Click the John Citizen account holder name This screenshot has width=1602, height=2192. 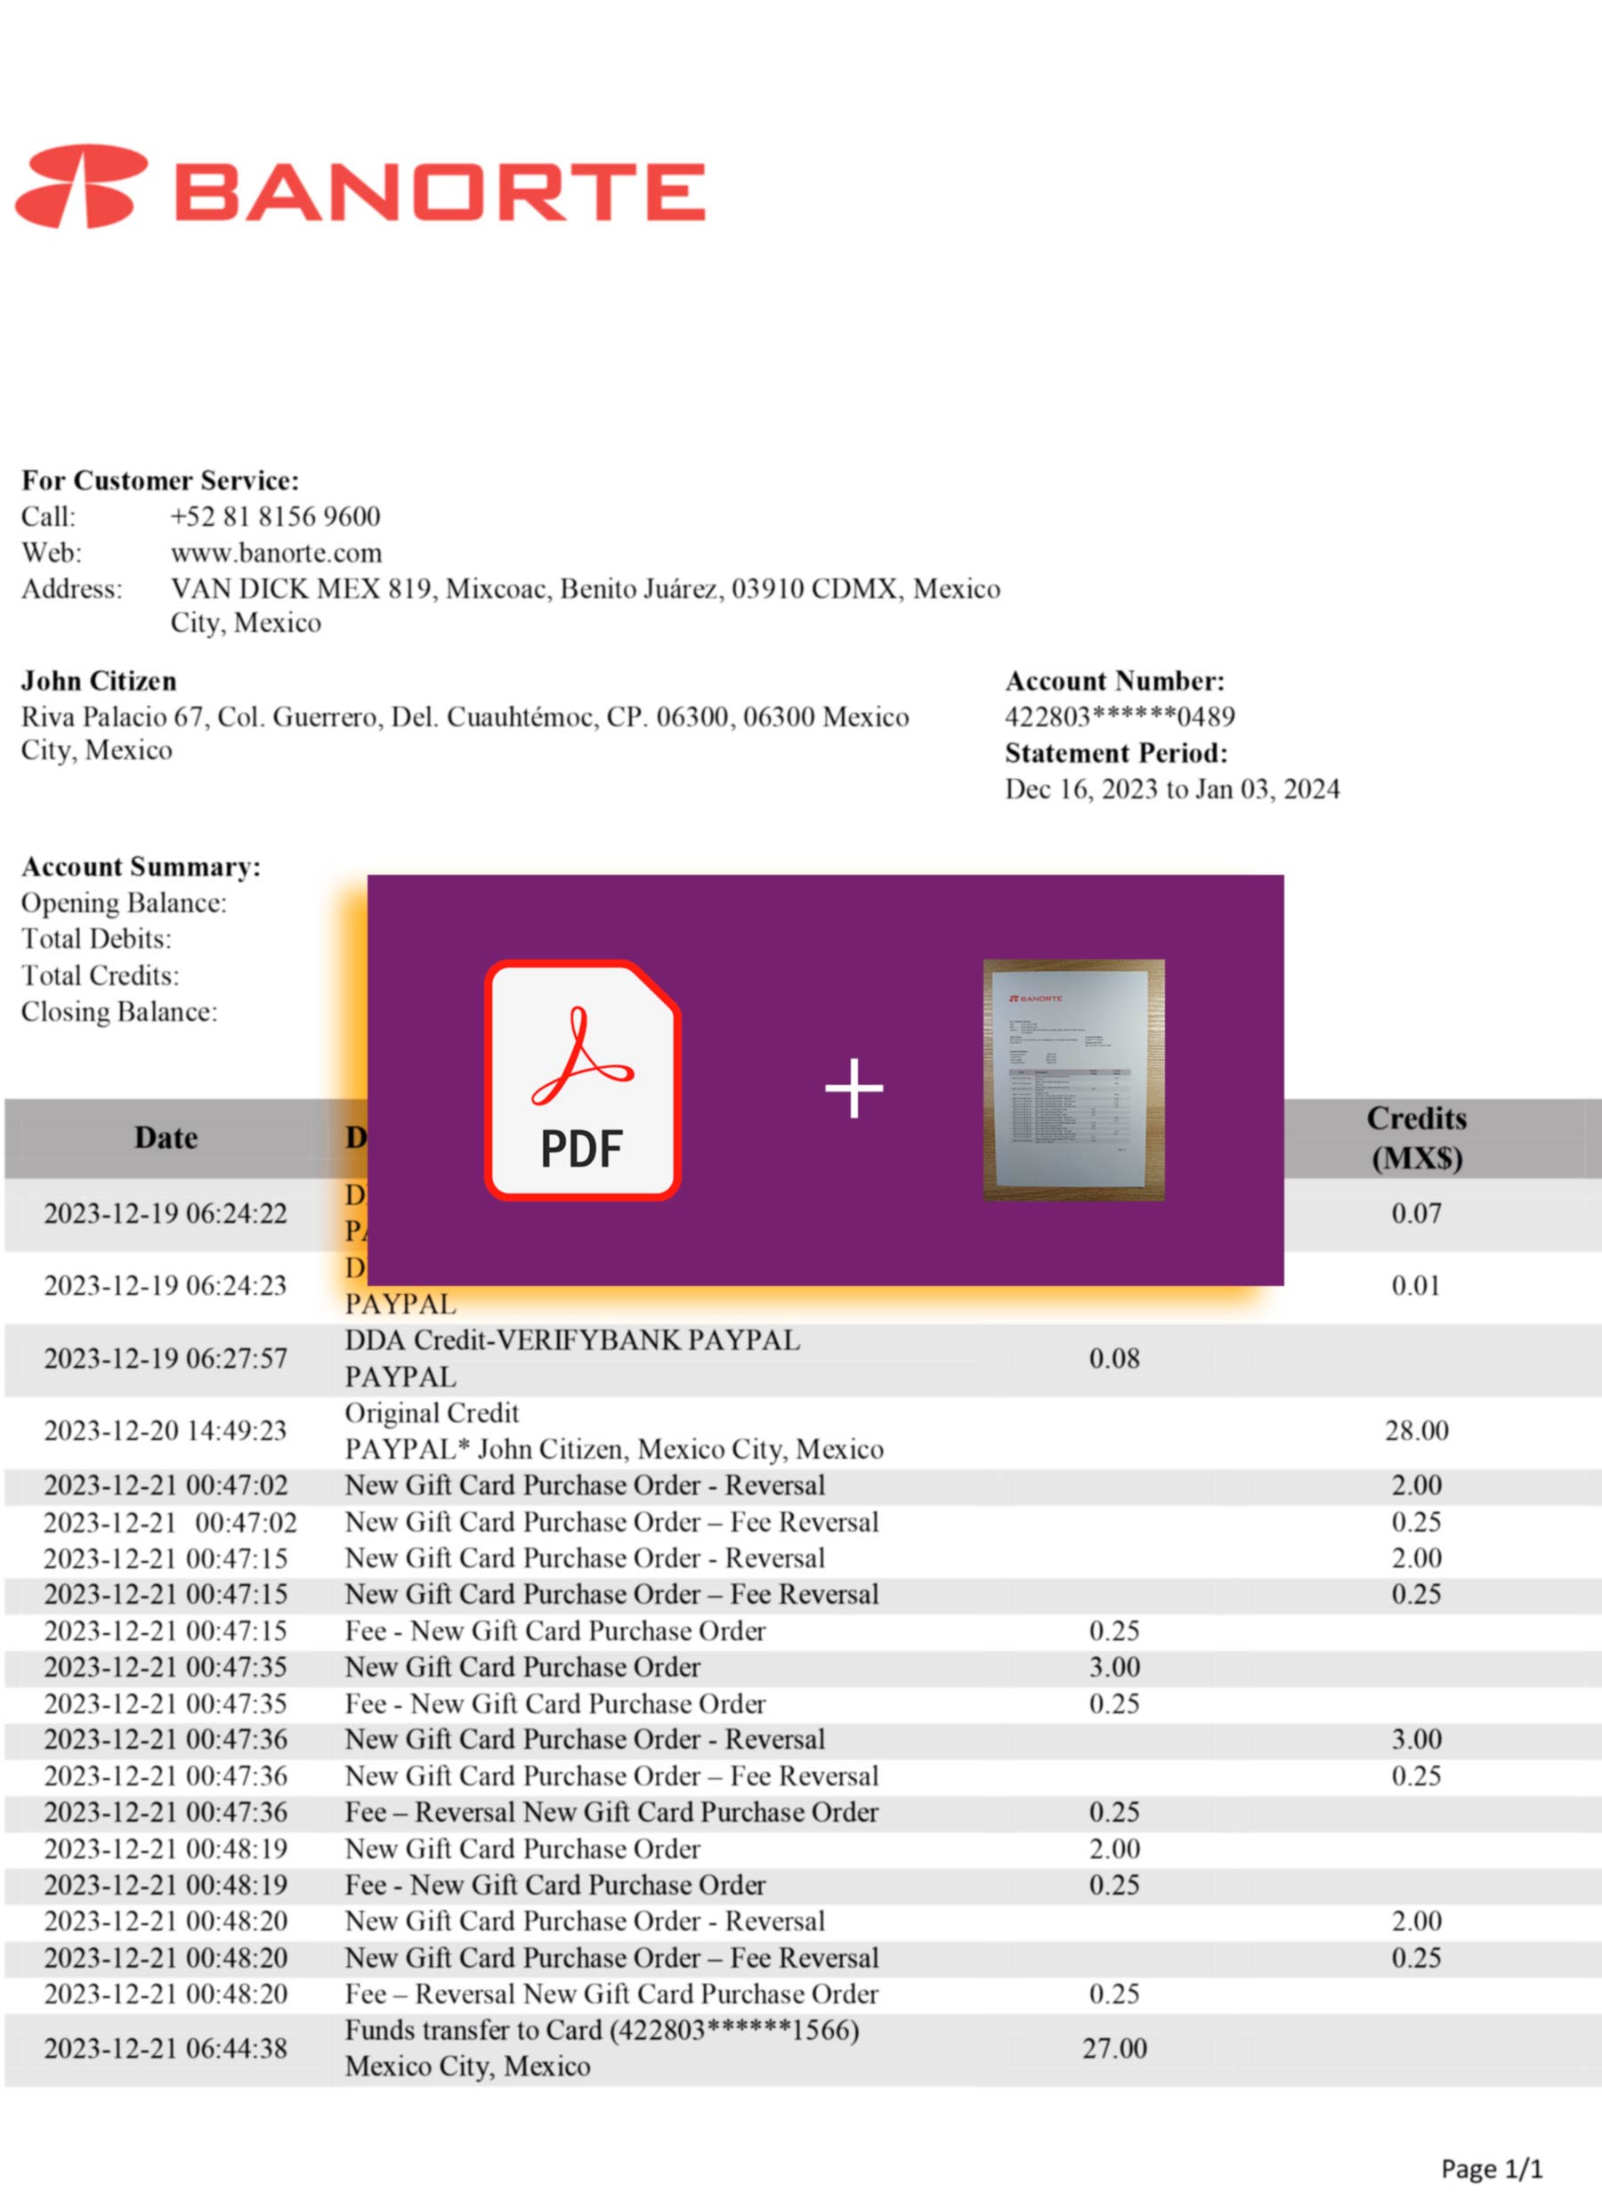click(99, 681)
